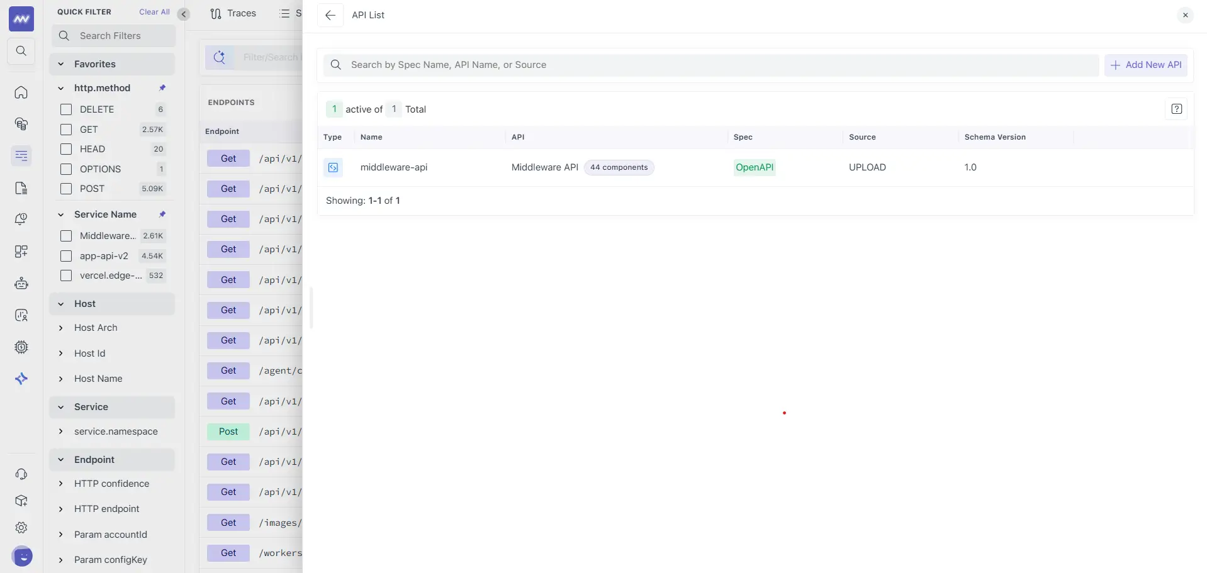Open the support headset icon near bottom
Viewport: 1207px width, 573px height.
21,474
